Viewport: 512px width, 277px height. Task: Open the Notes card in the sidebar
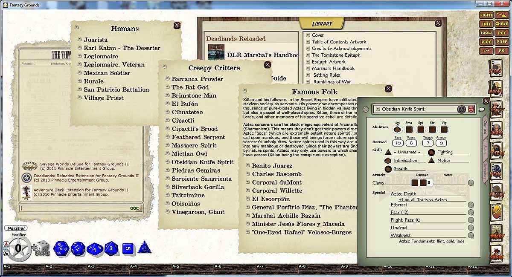[496, 213]
